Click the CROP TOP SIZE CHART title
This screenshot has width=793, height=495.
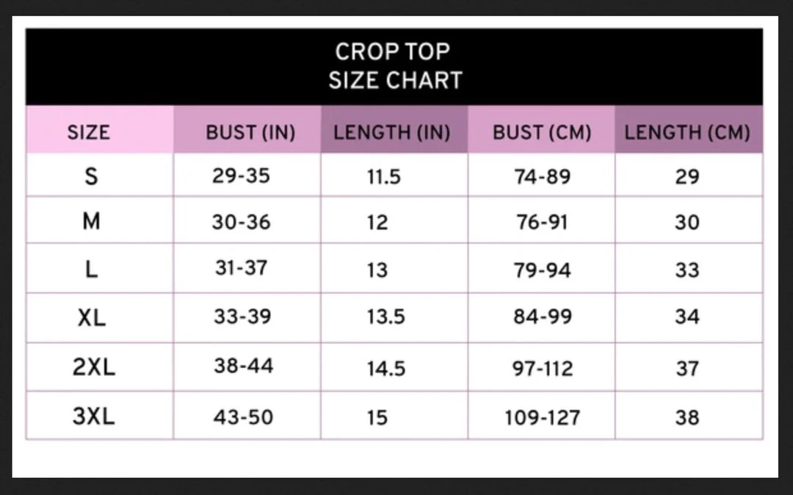click(x=395, y=66)
